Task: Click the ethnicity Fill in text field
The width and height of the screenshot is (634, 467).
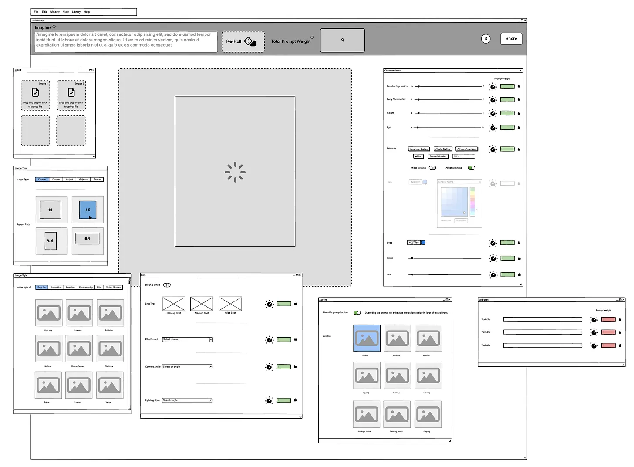Action: pos(464,156)
